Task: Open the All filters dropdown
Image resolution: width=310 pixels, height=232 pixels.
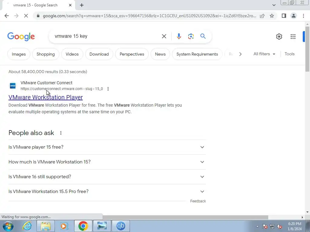Action: (x=264, y=54)
